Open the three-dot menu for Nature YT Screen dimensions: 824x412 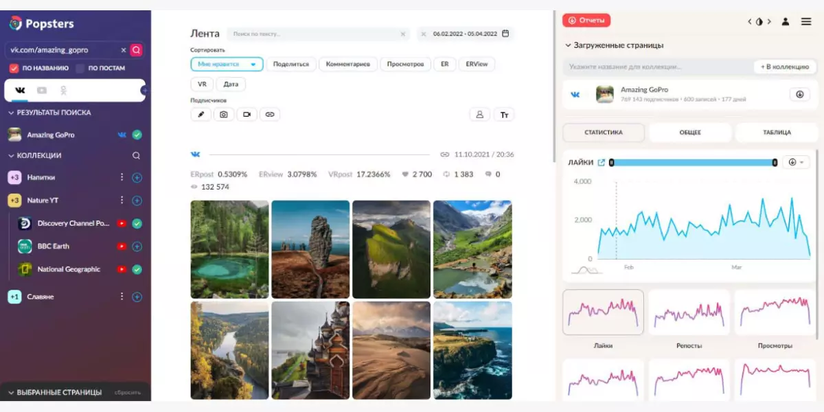[x=122, y=201]
